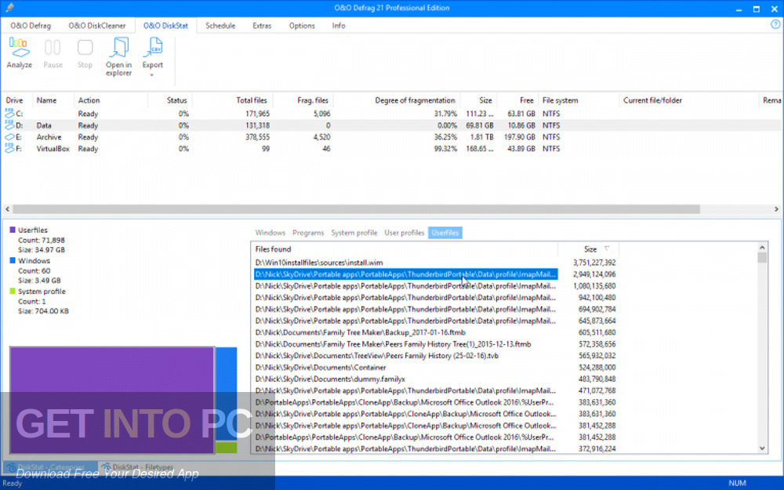Expand the Export dropdown arrow
Screen dimensions: 784x490
pos(151,75)
